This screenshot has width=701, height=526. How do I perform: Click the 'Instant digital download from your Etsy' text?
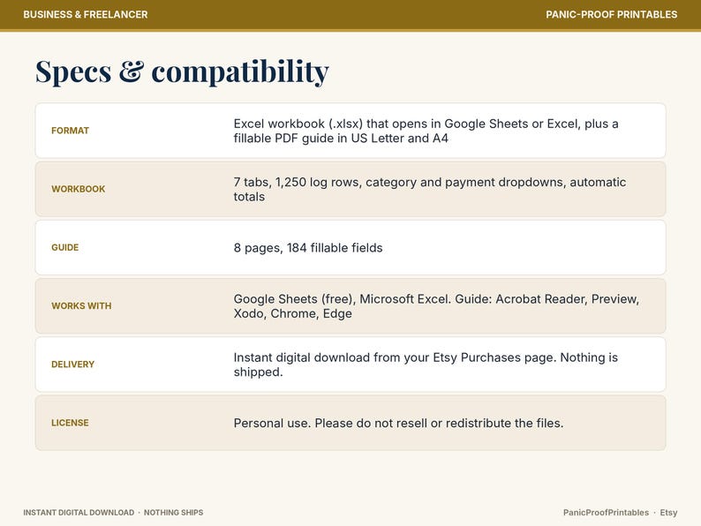[x=426, y=364]
